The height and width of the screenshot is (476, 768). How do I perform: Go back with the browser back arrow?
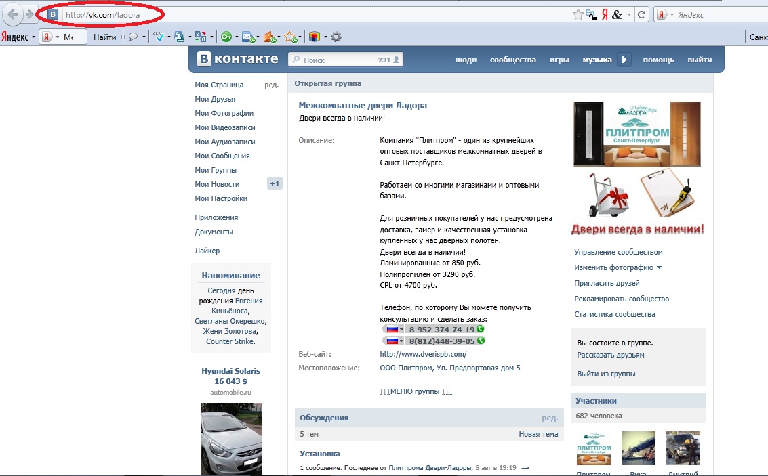click(x=14, y=14)
